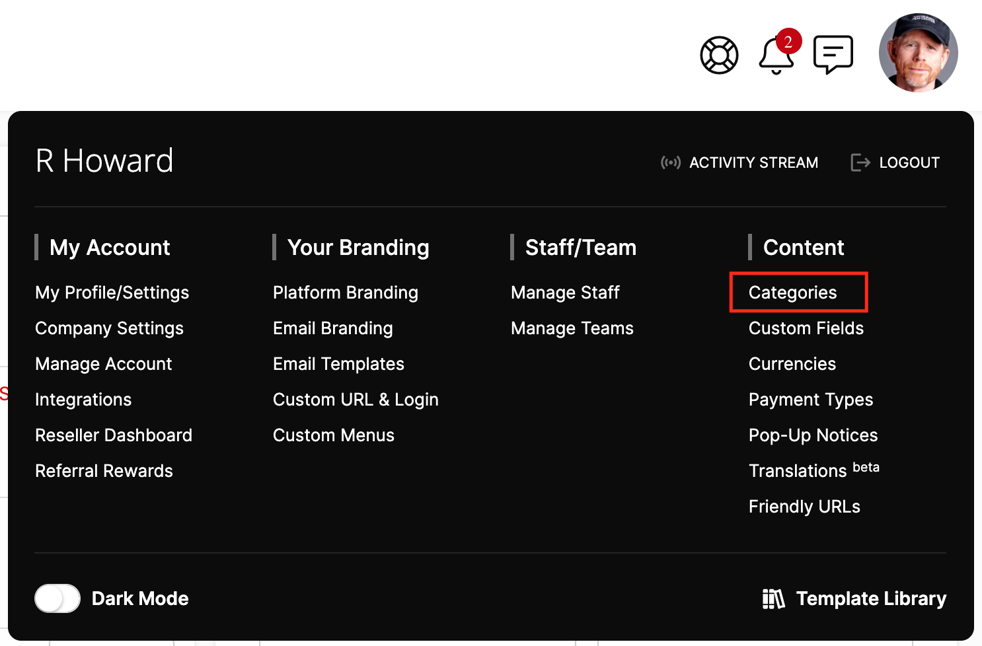
Task: Open Referral Rewards
Action: pyautogui.click(x=104, y=471)
